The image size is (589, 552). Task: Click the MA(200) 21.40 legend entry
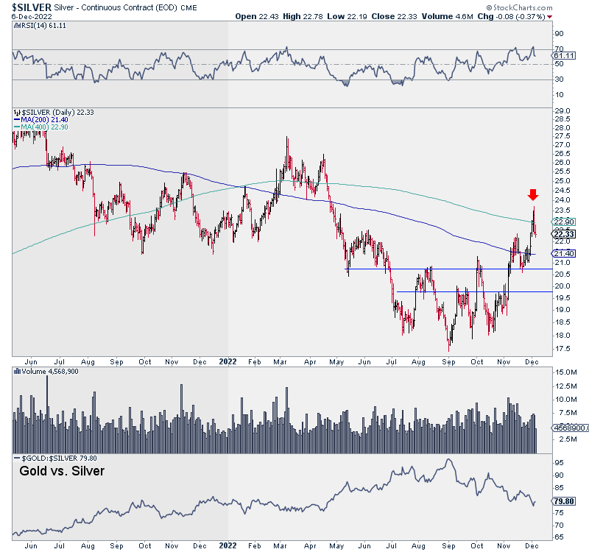coord(33,119)
